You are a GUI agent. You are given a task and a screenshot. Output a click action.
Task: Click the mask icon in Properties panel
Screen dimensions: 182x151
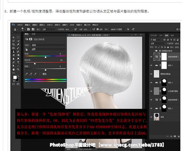31,39
